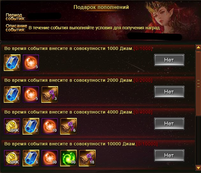This screenshot has width=201, height=173.
Task: Select the EXP scroll reward with count 18
Action: pos(87,158)
